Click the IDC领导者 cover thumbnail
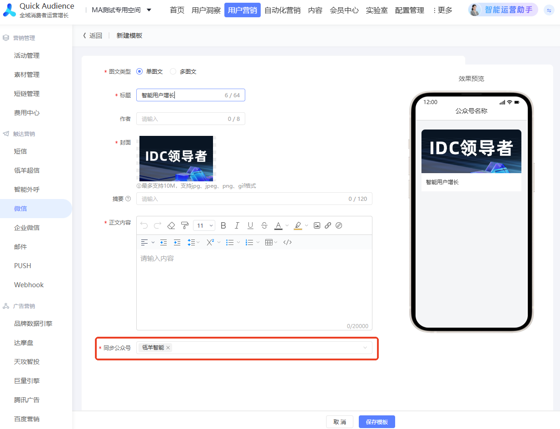This screenshot has width=560, height=429. click(x=176, y=159)
